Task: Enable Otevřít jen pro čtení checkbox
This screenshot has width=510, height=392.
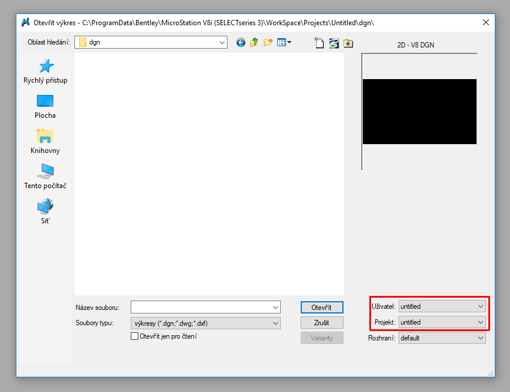Action: click(x=135, y=336)
